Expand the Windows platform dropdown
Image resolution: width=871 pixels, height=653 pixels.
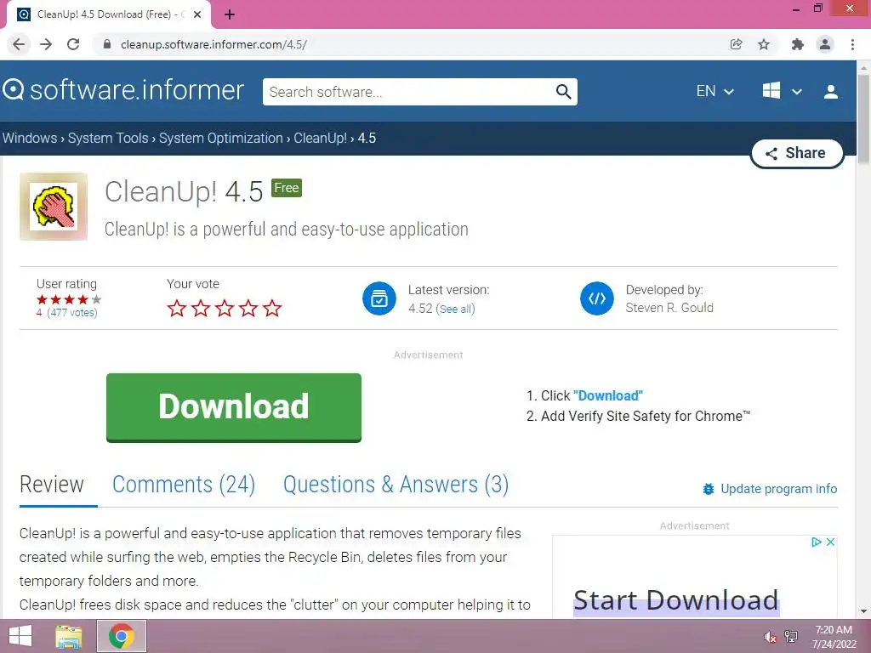click(783, 91)
